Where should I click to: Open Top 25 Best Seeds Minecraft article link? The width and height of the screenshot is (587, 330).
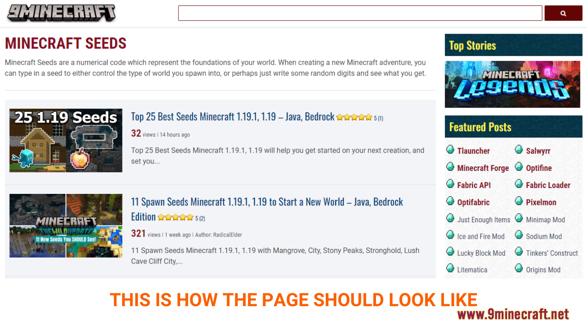coord(233,117)
